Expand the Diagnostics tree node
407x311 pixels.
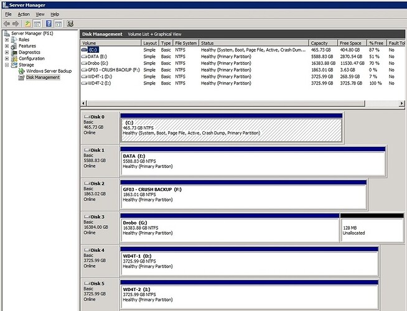tap(7, 52)
